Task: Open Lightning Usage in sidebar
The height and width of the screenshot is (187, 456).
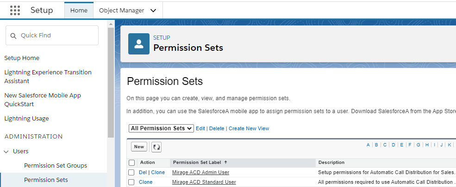Action: pos(26,118)
